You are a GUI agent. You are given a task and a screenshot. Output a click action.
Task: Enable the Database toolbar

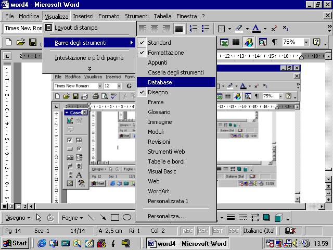(x=176, y=82)
